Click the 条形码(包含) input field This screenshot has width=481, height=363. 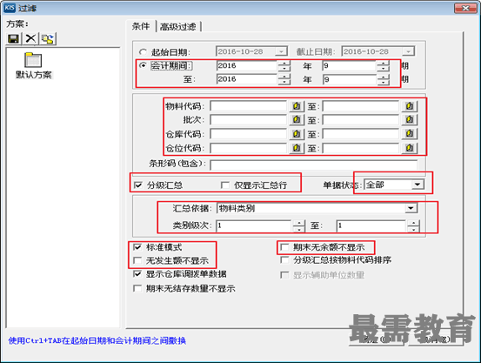pos(313,164)
